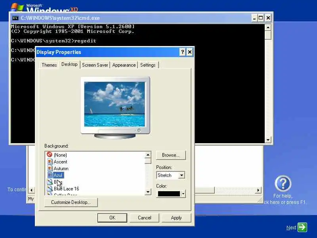Image resolution: width=317 pixels, height=238 pixels.
Task: Click the black Color swatch
Action: 169,194
